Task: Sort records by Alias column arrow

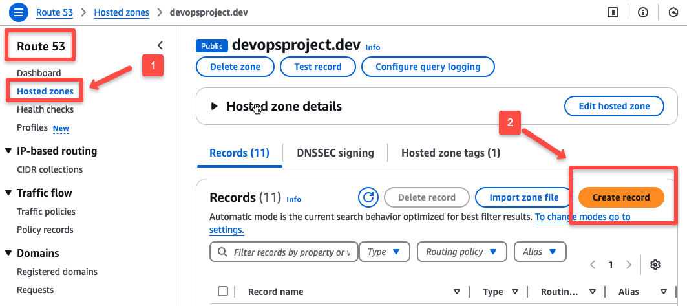Action: (664, 292)
